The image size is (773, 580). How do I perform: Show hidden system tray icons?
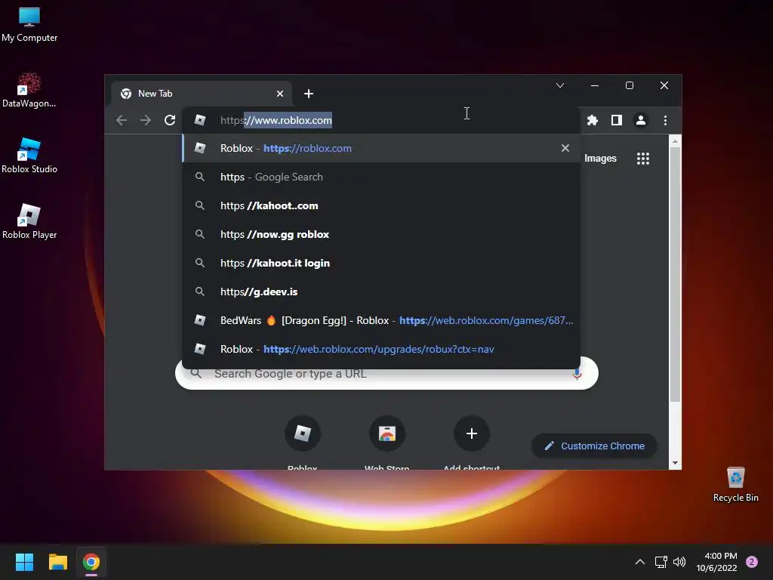pyautogui.click(x=640, y=562)
